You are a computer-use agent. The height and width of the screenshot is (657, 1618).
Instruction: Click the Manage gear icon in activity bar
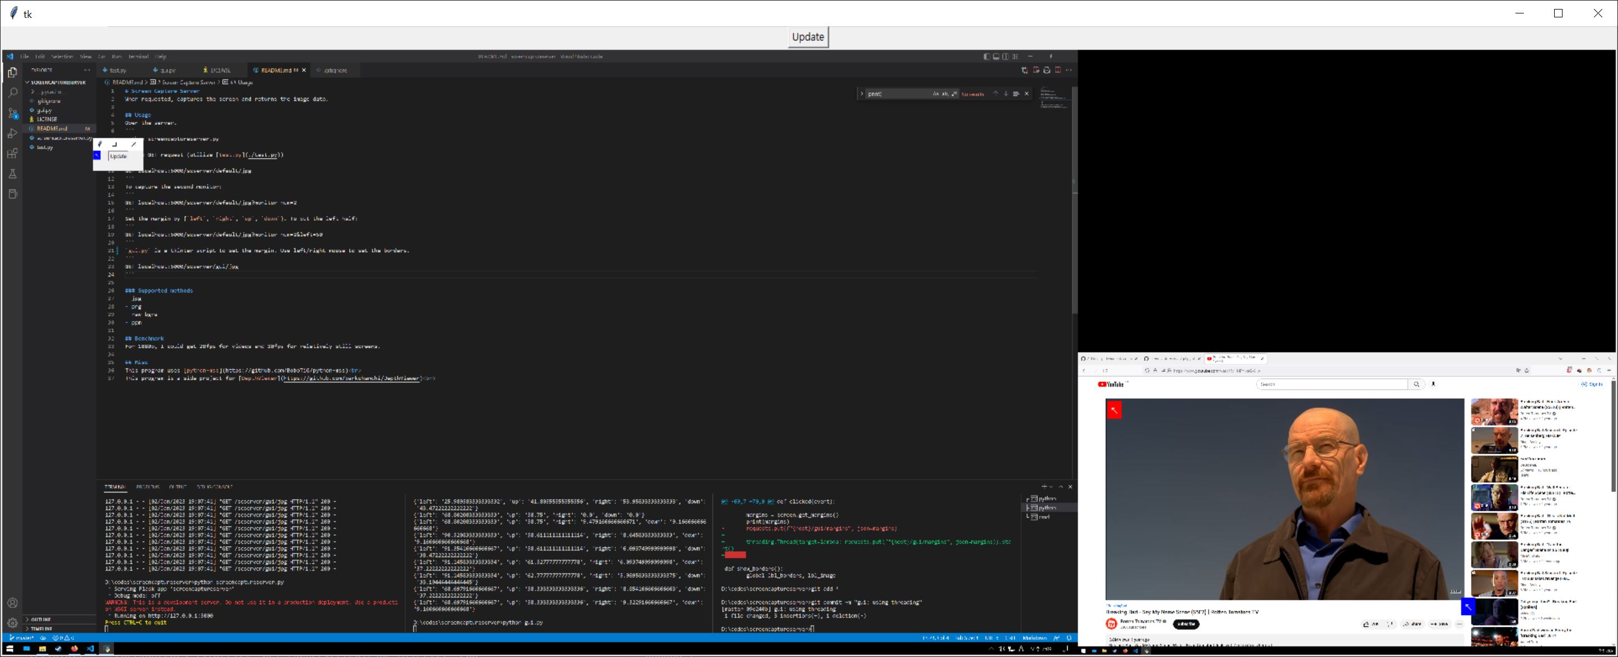(12, 622)
